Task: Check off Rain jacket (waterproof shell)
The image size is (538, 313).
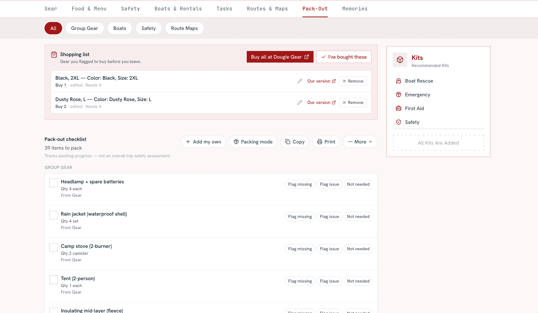Action: 54,215
